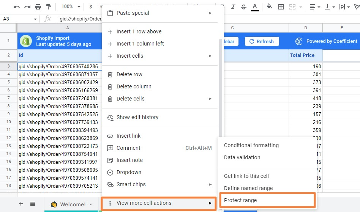Click the Refresh button

point(262,41)
